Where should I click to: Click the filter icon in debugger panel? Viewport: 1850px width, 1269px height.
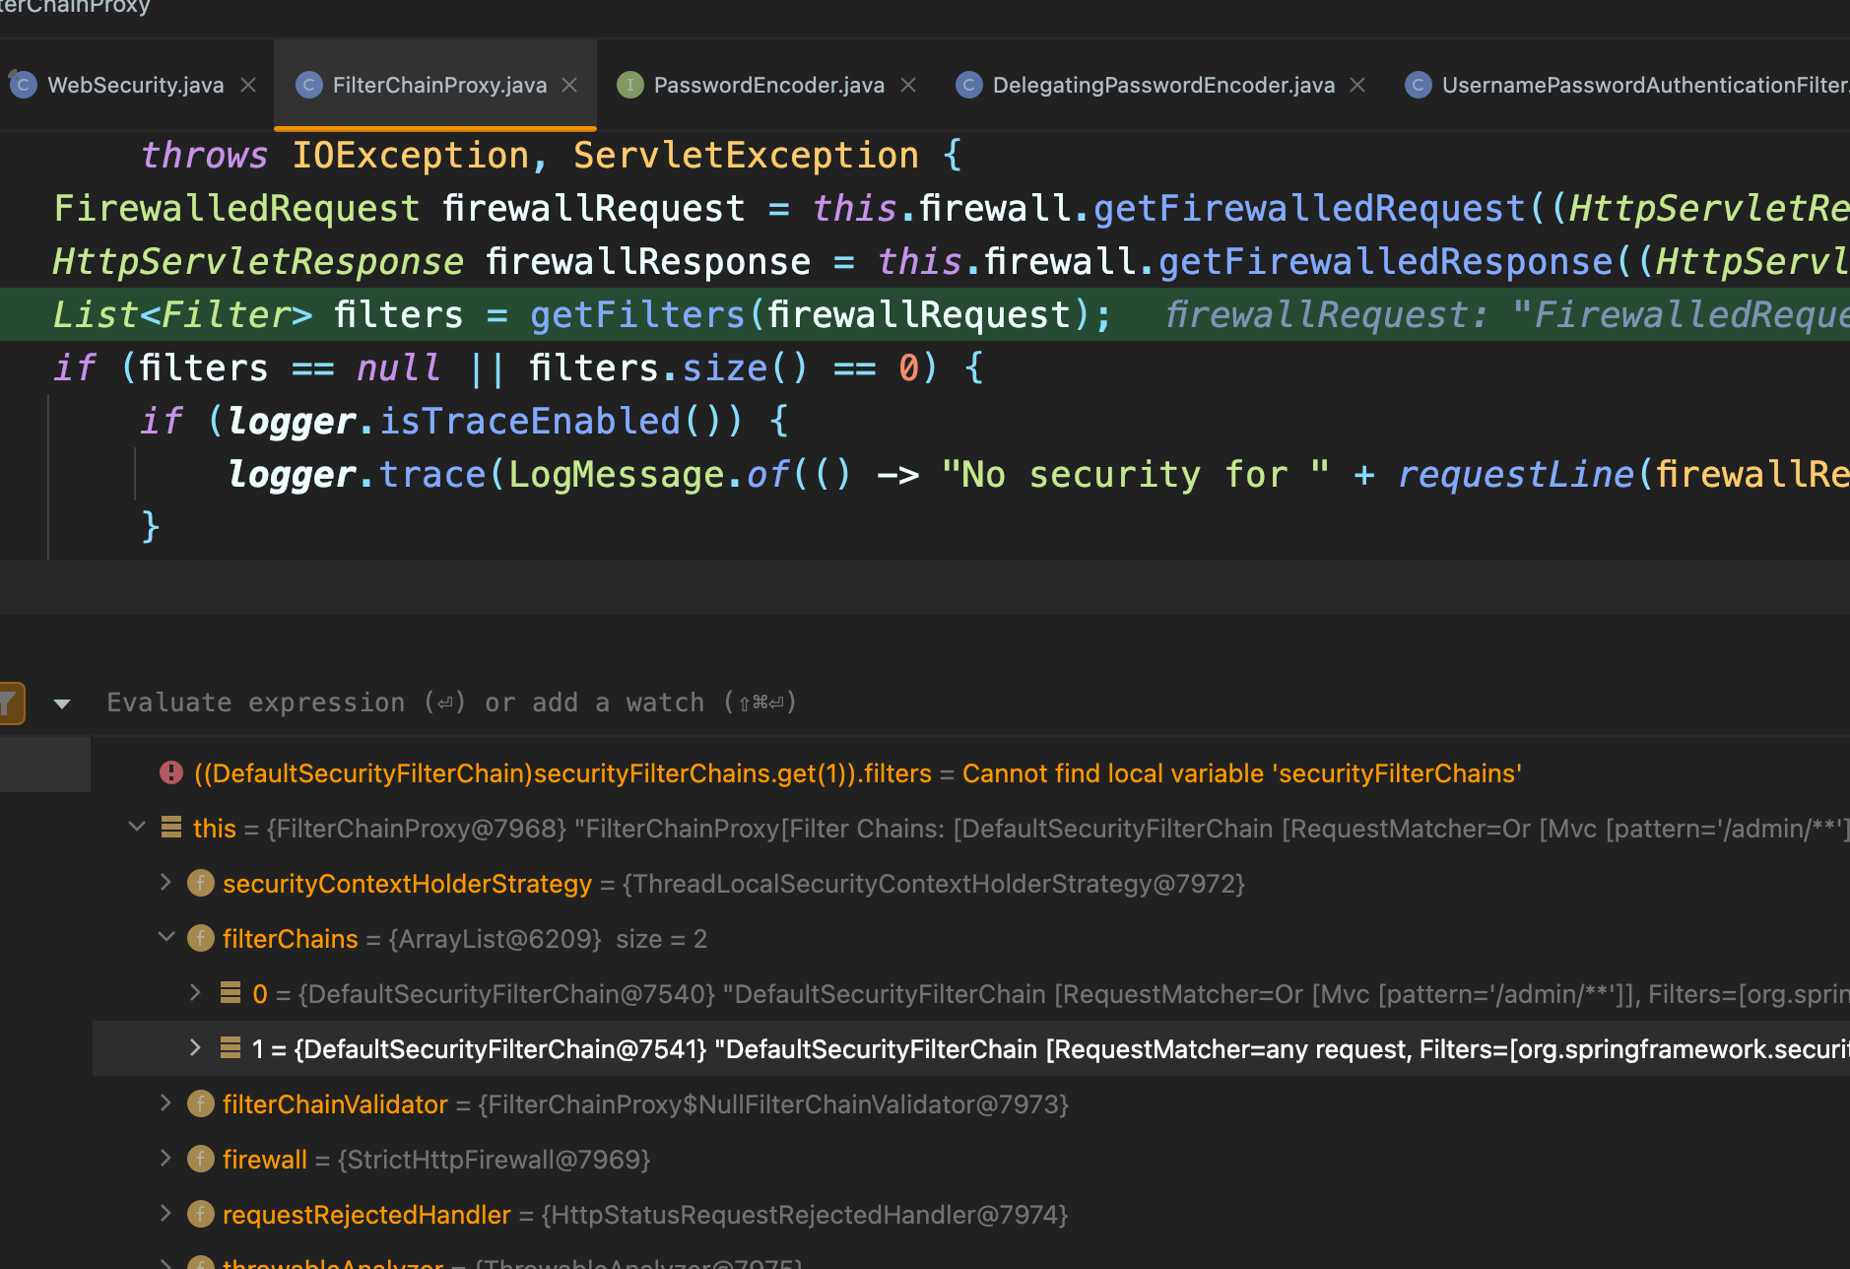coord(10,703)
